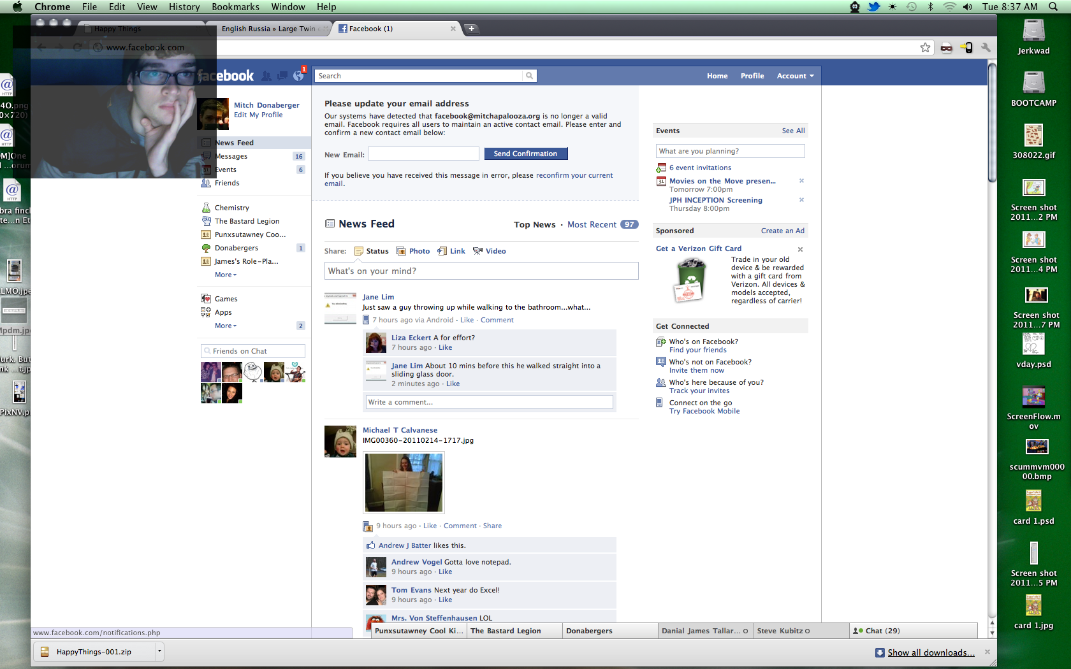The width and height of the screenshot is (1071, 669).
Task: Select the Photo share icon
Action: [x=401, y=251]
